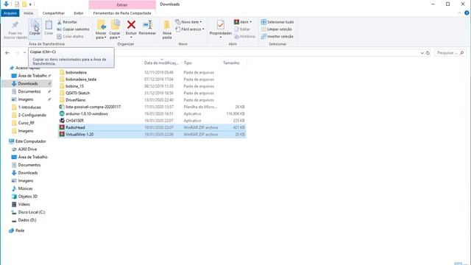Viewport: 471px width, 265px height.
Task: Select the RadioHead ZIP archive
Action: coord(152,127)
